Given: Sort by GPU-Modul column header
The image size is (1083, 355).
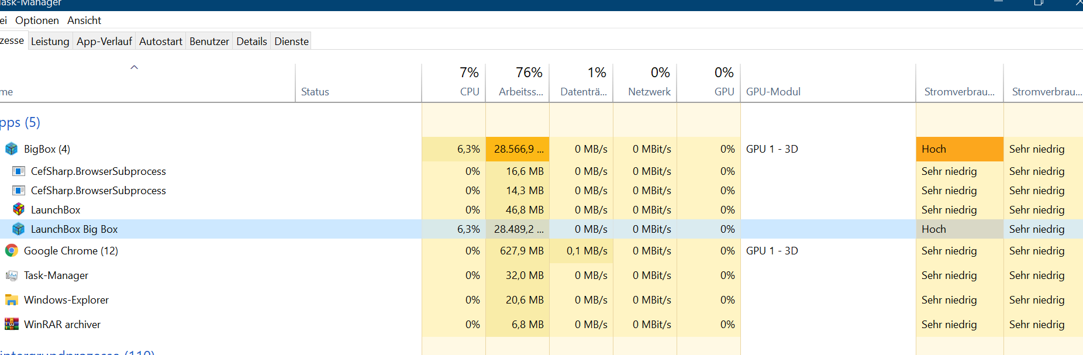Looking at the screenshot, I should click(x=828, y=83).
